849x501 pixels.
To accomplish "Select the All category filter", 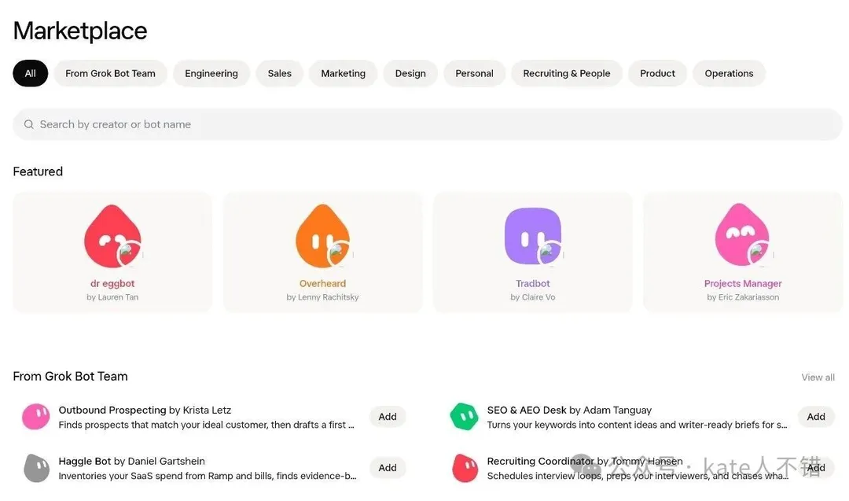I will (31, 73).
